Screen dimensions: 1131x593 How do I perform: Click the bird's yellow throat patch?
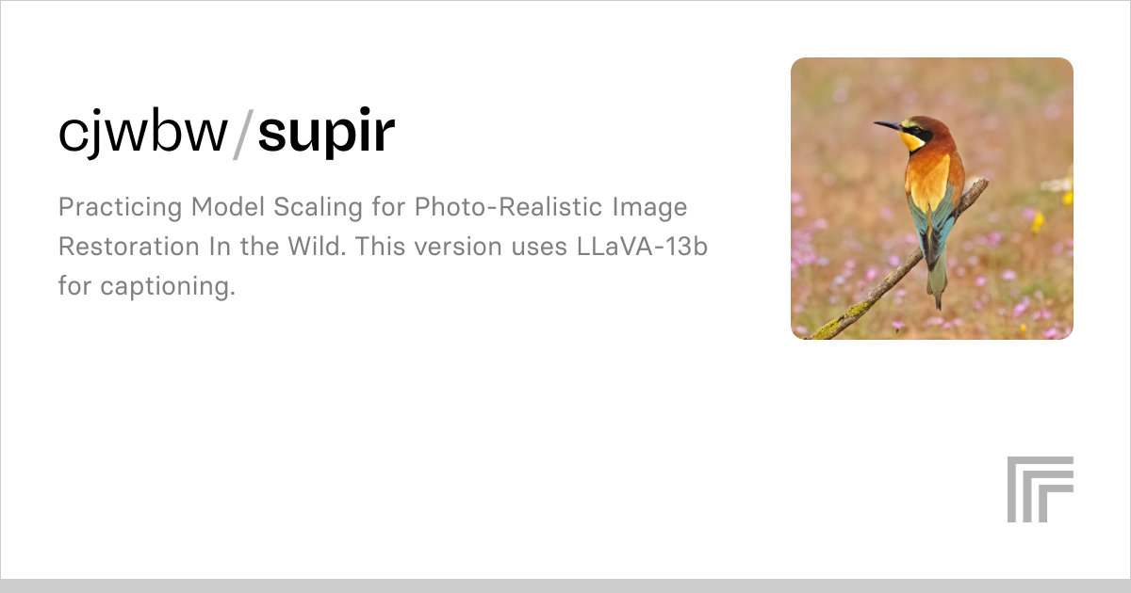click(x=910, y=142)
